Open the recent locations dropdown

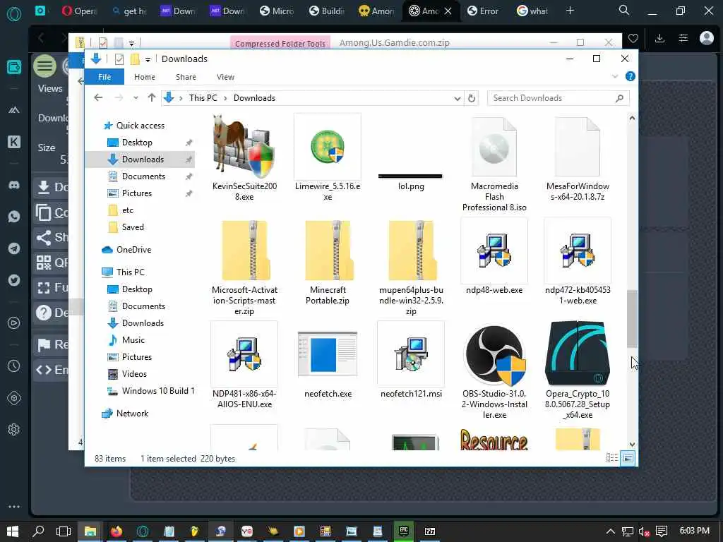point(136,97)
